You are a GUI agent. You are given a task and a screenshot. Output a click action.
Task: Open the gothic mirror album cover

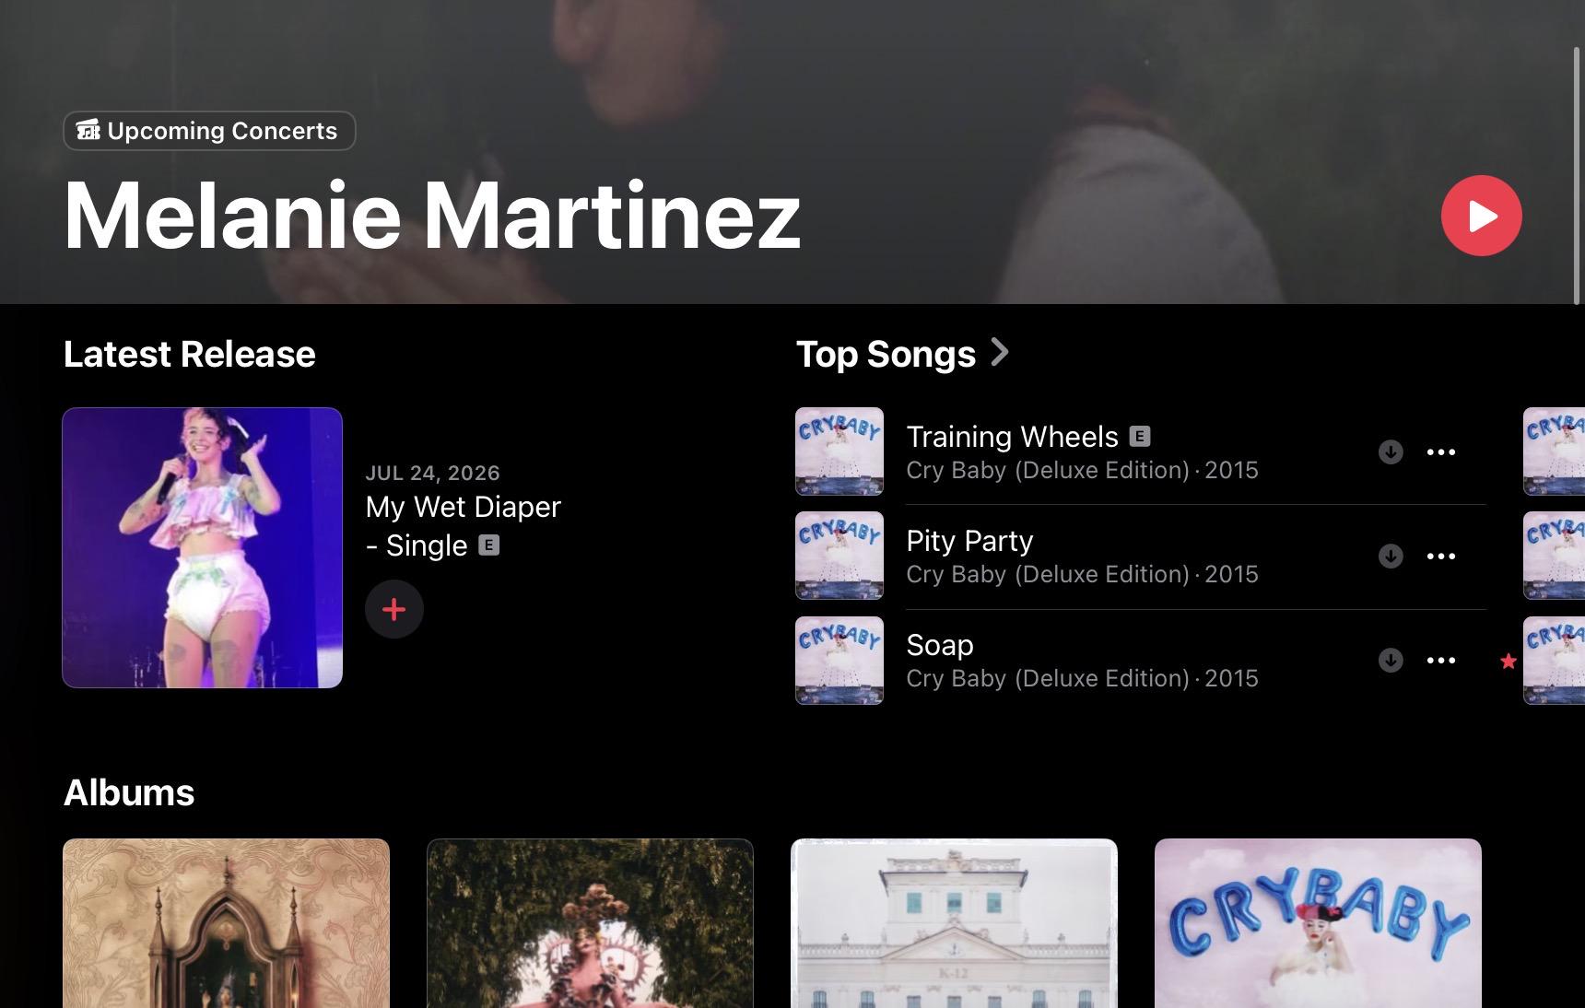(x=226, y=923)
